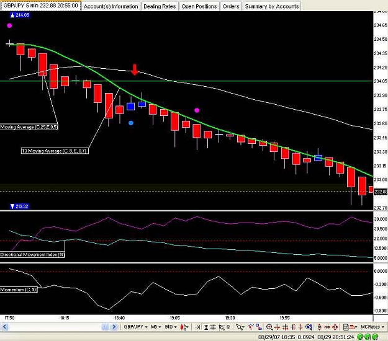Click the T3 Moving Average (C, 8, E, 0.7) label
Image resolution: width=388 pixels, height=341 pixels.
[x=55, y=151]
